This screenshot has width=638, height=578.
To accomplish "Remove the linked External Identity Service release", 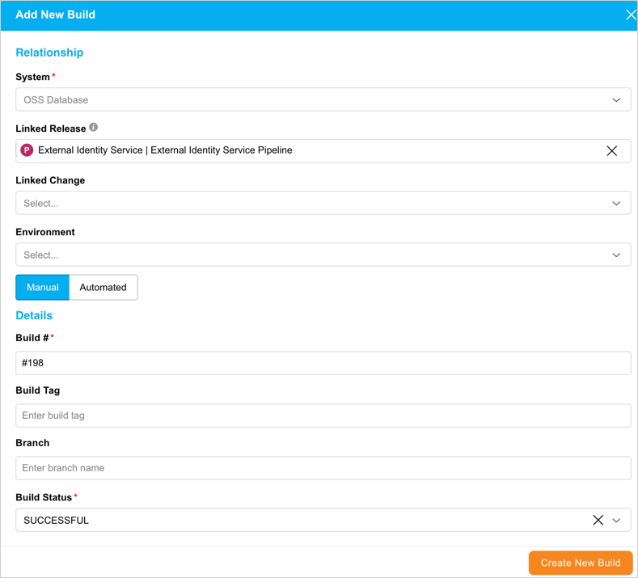I will point(611,151).
